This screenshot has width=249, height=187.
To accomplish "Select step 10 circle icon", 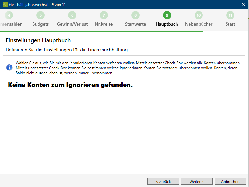I will click(x=199, y=15).
